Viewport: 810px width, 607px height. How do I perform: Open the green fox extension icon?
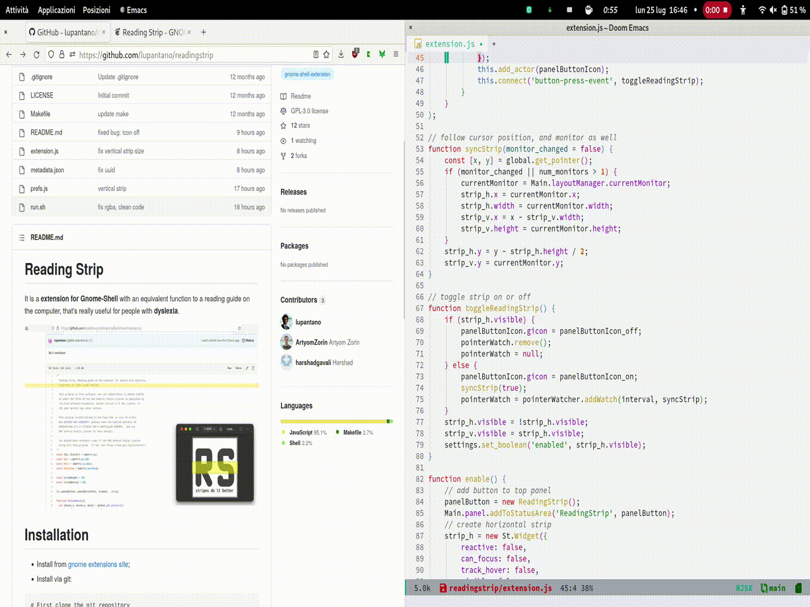pyautogui.click(x=382, y=54)
